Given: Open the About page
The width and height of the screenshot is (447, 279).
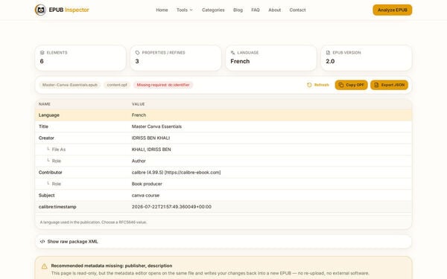Looking at the screenshot, I should (274, 10).
